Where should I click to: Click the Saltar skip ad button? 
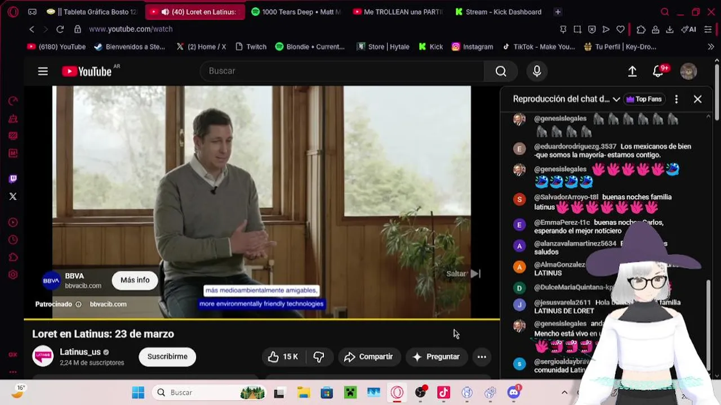463,274
